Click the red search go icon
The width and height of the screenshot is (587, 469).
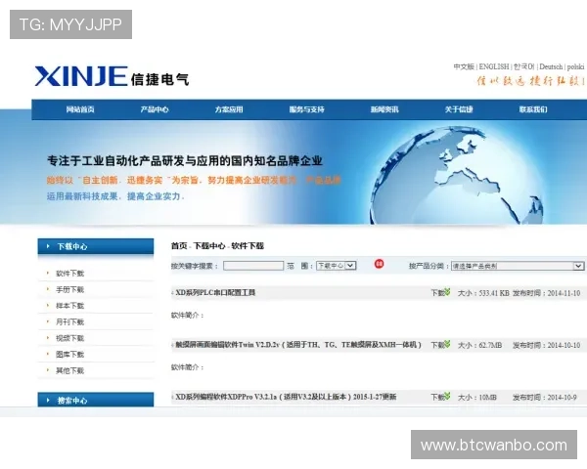click(x=379, y=264)
